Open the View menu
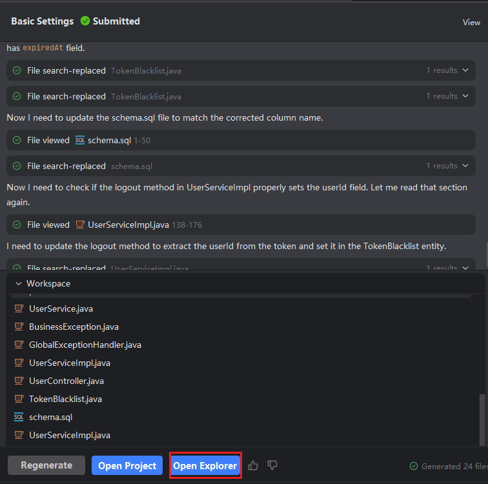This screenshot has height=484, width=488. (471, 22)
